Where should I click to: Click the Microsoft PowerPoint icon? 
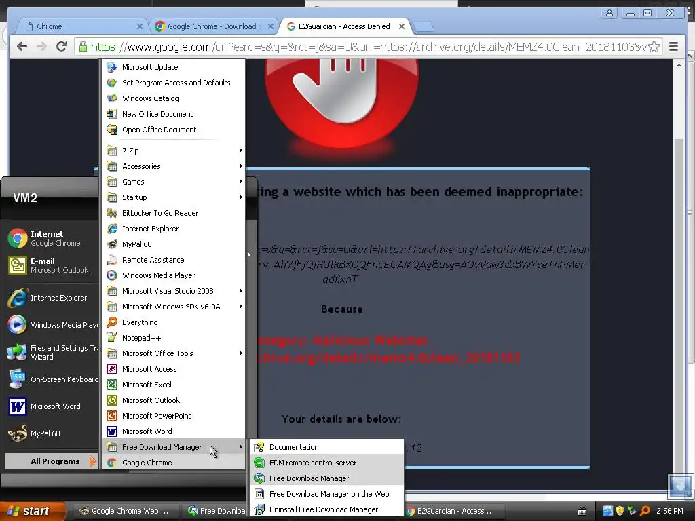(x=112, y=416)
